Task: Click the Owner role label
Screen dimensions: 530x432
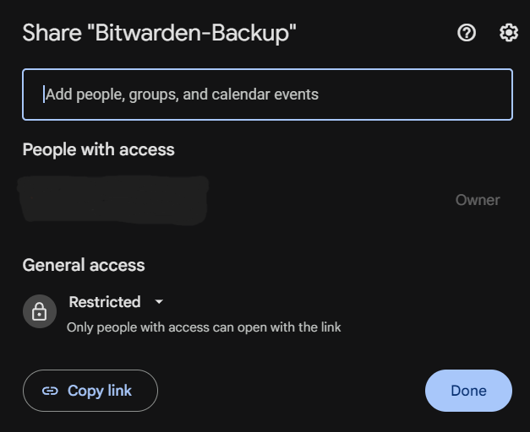Action: [x=478, y=200]
